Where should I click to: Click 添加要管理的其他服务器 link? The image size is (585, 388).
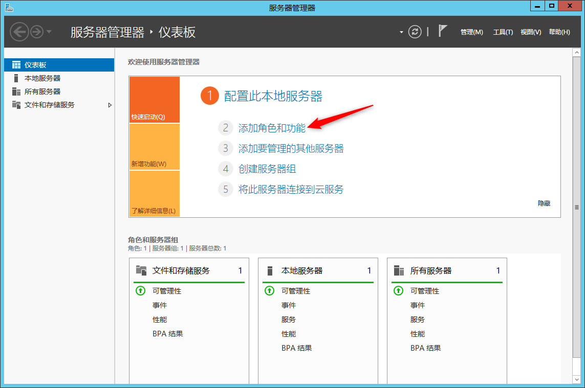(x=291, y=149)
